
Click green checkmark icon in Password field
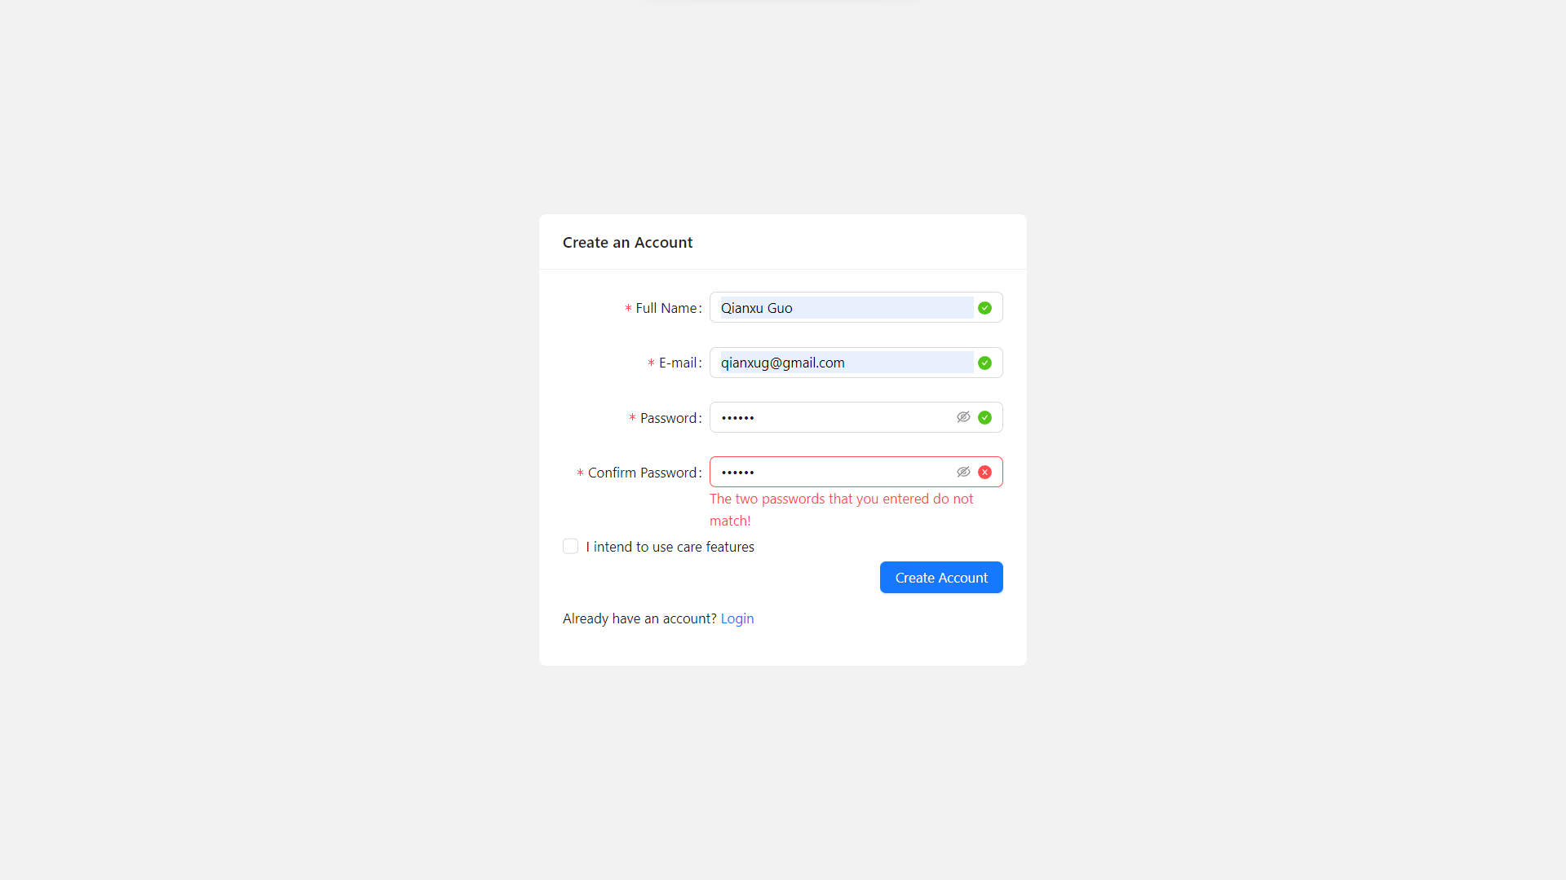coord(984,417)
